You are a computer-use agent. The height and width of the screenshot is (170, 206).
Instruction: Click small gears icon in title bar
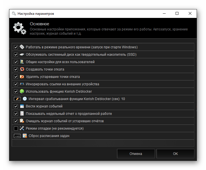point(14,13)
